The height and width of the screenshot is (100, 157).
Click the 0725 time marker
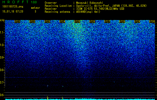tap(77, 21)
